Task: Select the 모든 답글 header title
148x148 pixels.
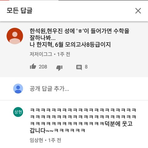Action: pos(19,10)
